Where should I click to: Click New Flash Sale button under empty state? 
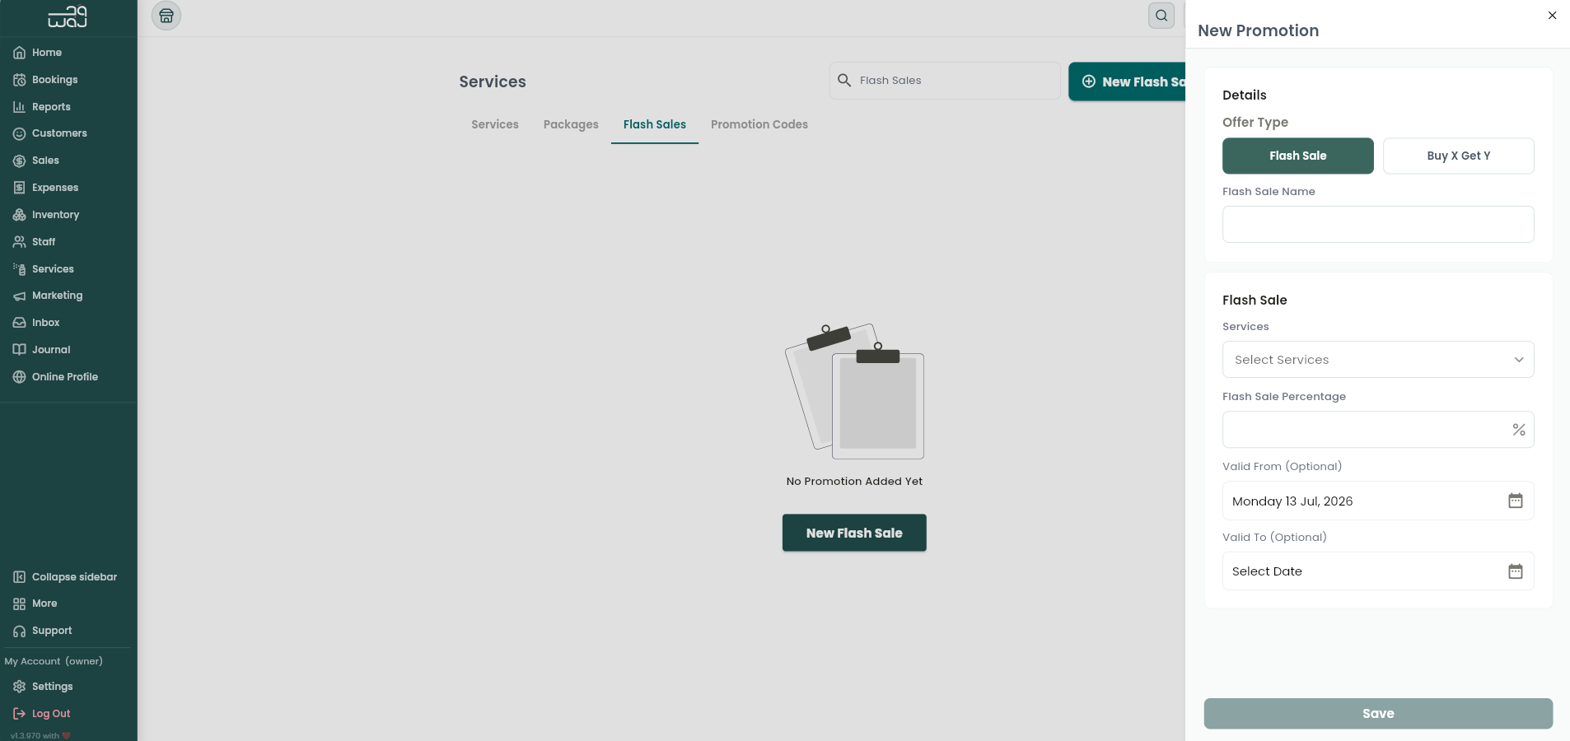coord(854,533)
